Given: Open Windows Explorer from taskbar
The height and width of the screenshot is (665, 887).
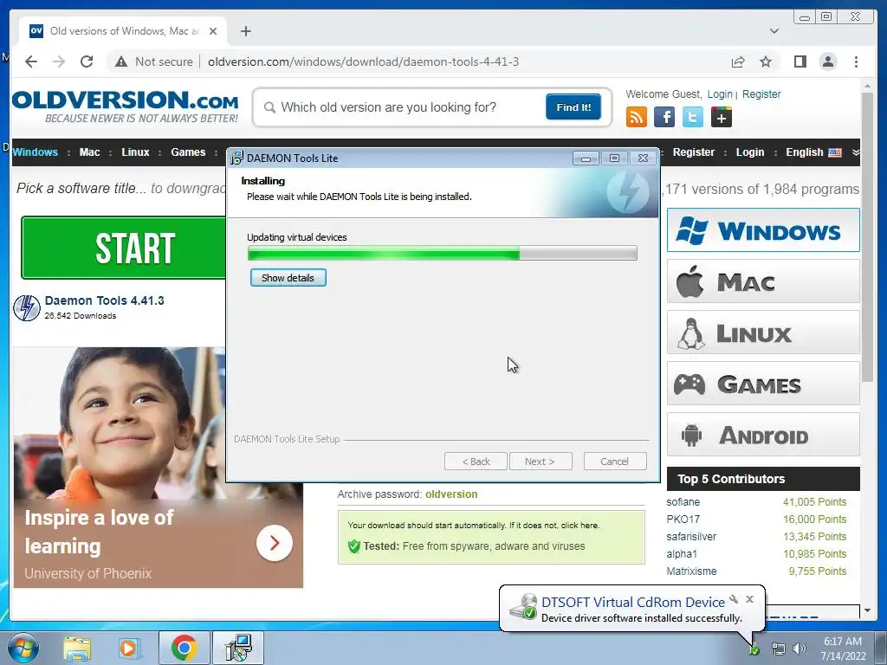Looking at the screenshot, I should point(77,648).
